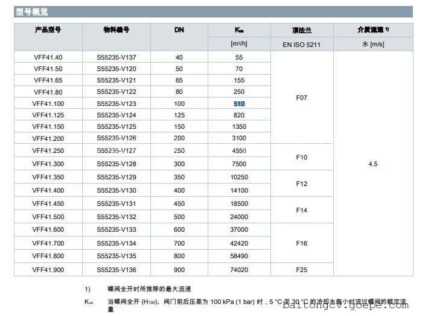
Task: Click the highlighted Kvs value 510
Action: point(239,104)
